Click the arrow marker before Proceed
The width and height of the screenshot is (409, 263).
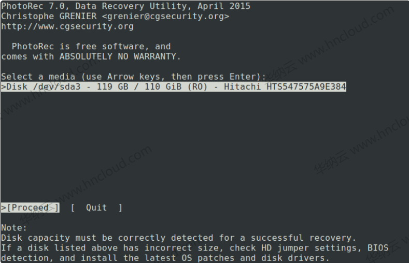4,208
